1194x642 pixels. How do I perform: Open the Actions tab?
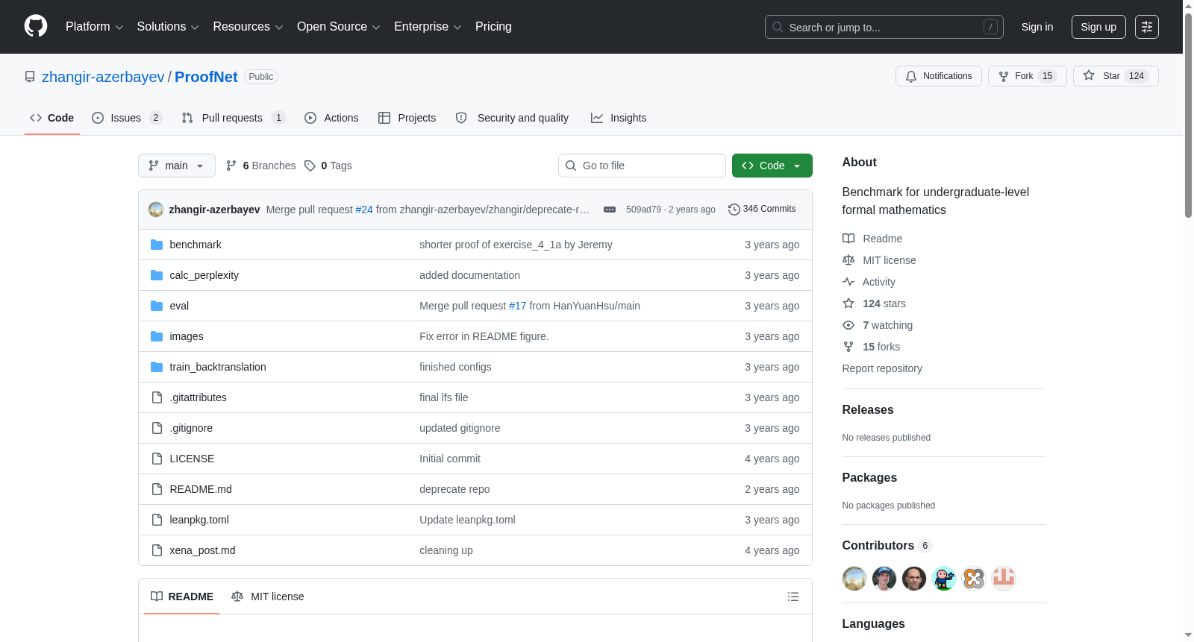click(x=331, y=118)
